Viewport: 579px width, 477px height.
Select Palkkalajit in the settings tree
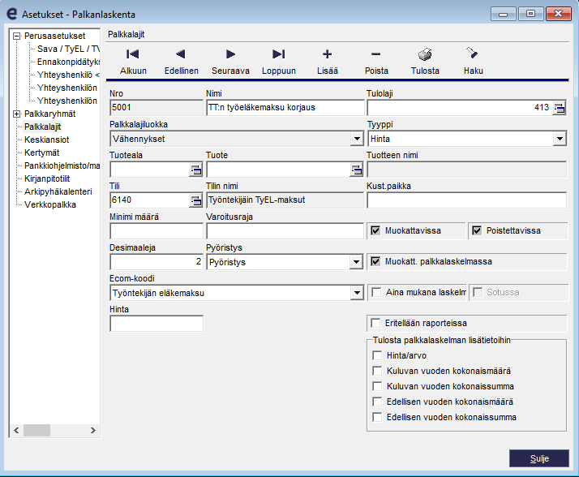[42, 127]
